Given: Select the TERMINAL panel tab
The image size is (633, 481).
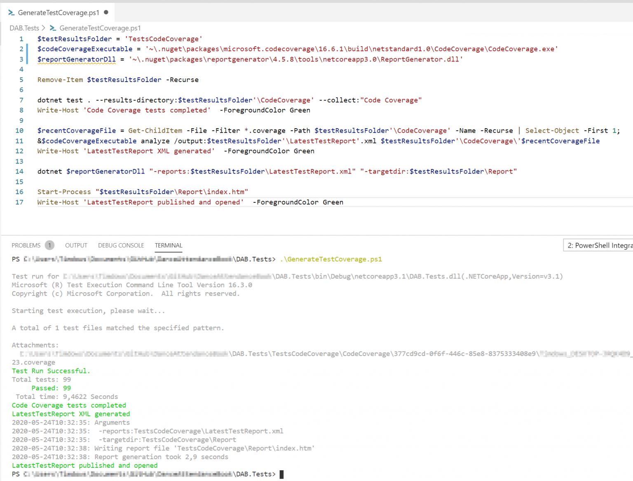Looking at the screenshot, I should (169, 245).
